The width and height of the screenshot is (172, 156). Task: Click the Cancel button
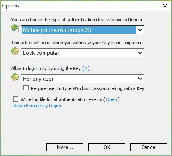tap(149, 147)
